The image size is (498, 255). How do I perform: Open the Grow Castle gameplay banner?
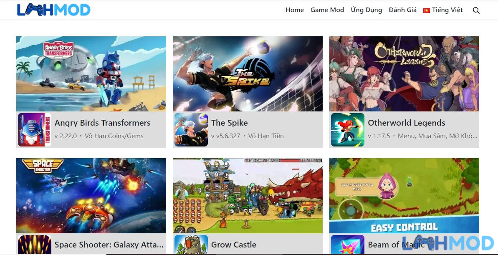[x=248, y=196]
